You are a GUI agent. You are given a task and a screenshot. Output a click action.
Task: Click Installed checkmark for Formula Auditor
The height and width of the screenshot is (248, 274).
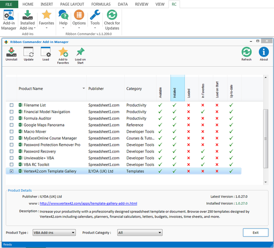coord(174,118)
